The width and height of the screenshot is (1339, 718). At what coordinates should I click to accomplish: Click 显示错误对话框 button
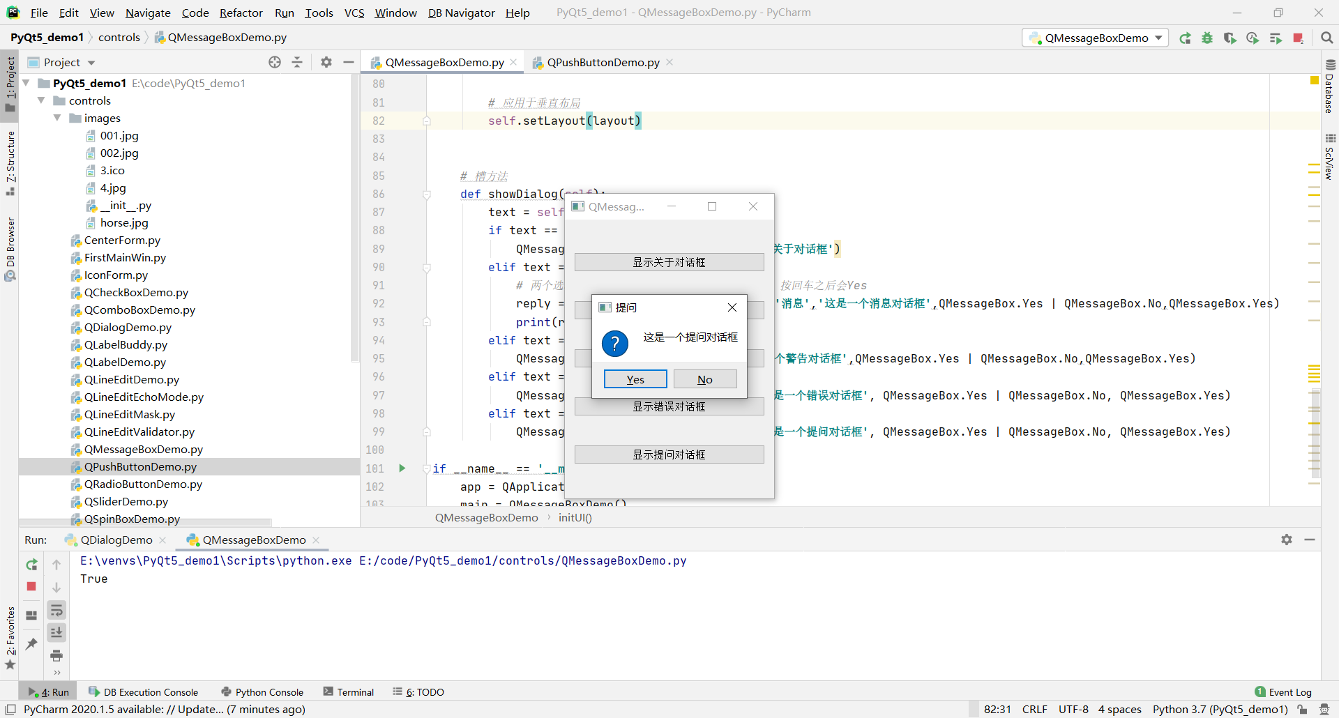[x=669, y=406]
